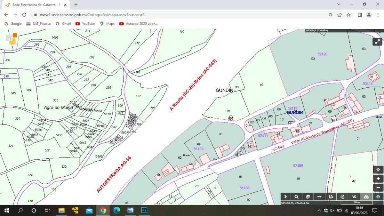Click the Catastro orange squares logo
384x216 pixels.
coord(11,39)
